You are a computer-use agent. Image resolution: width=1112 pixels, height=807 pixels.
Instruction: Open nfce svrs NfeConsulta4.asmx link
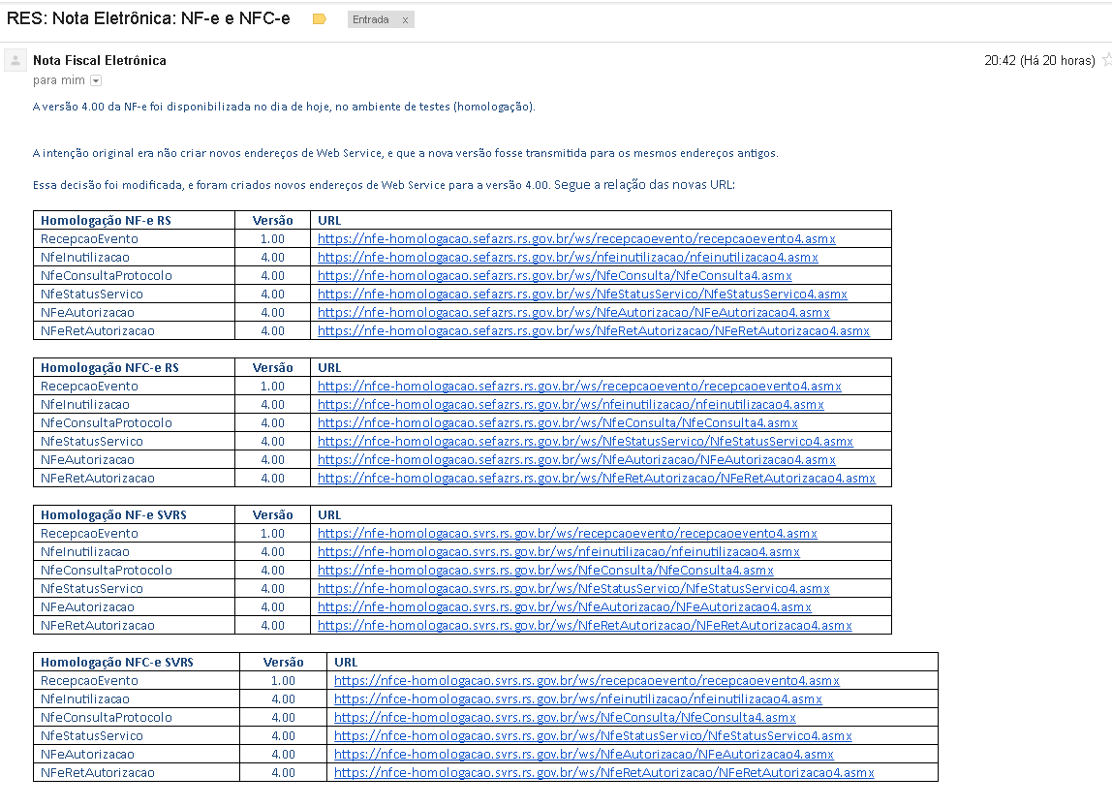565,719
